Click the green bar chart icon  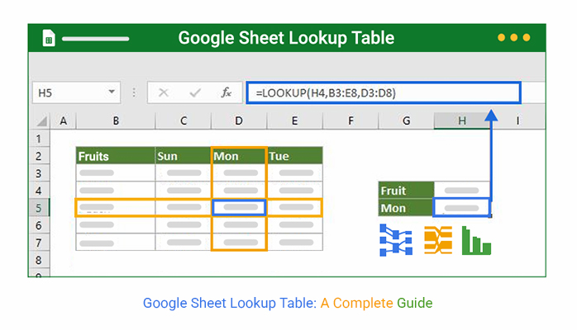476,240
